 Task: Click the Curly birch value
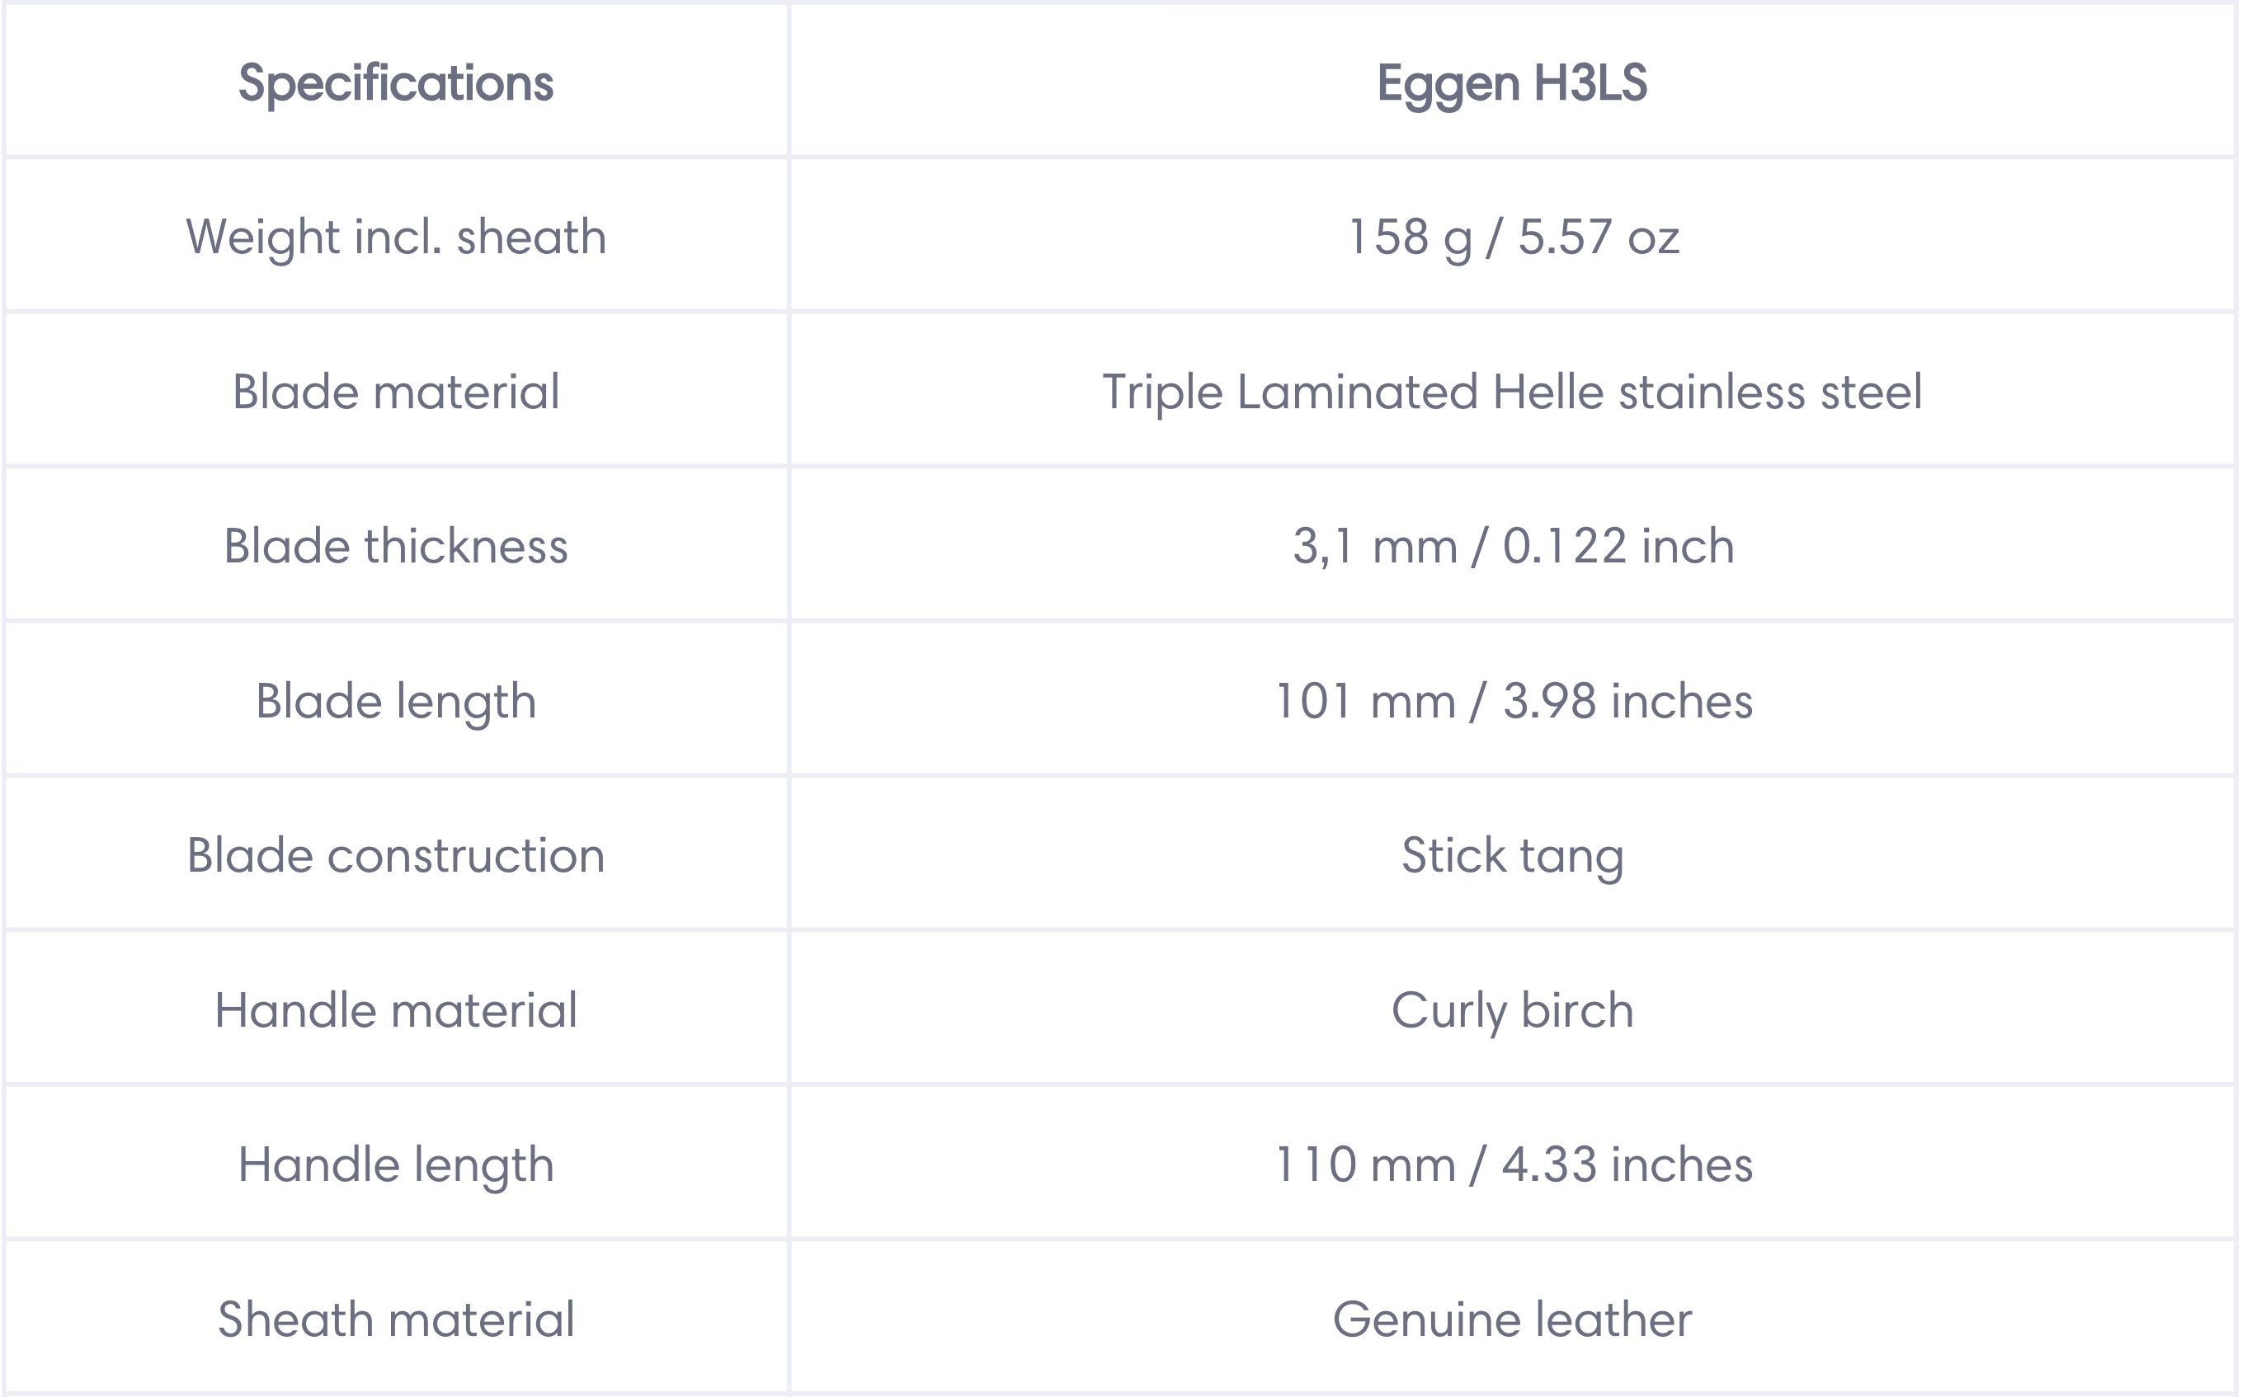(1512, 1011)
